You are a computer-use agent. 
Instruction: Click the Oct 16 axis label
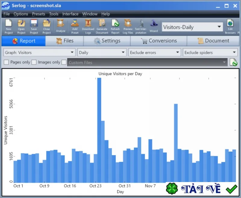point(70,186)
